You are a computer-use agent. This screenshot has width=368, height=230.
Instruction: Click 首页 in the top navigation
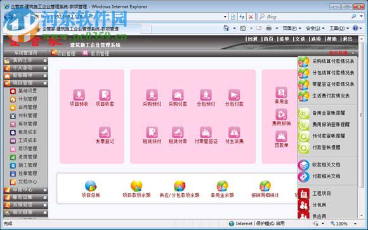coord(268,39)
